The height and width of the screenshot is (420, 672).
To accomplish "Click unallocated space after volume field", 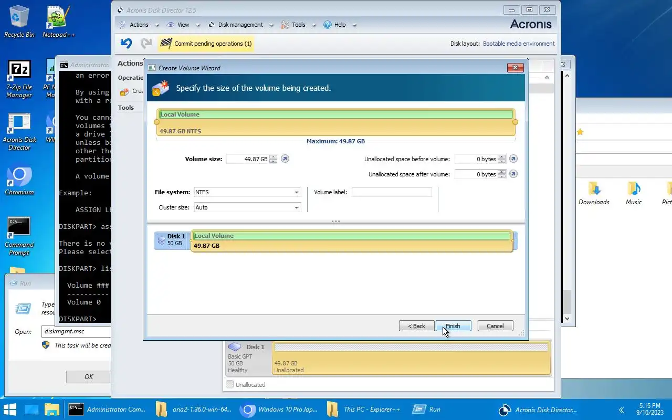I will coord(476,174).
